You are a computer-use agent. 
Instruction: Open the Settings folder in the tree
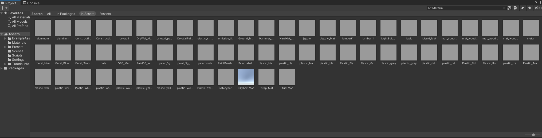tap(16, 60)
